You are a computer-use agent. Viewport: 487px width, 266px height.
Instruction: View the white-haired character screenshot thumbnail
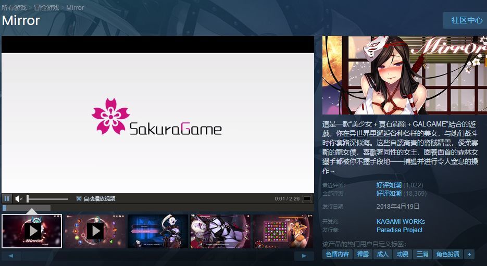click(x=220, y=231)
